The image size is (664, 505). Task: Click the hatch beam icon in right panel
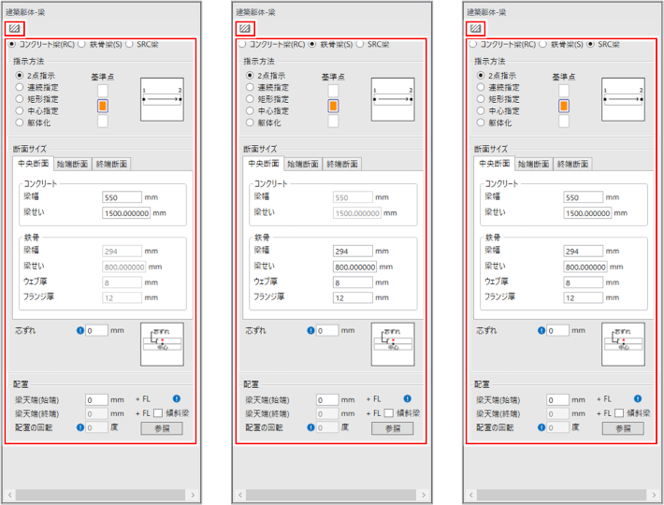click(474, 29)
